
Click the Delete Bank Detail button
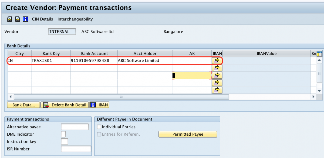point(65,105)
